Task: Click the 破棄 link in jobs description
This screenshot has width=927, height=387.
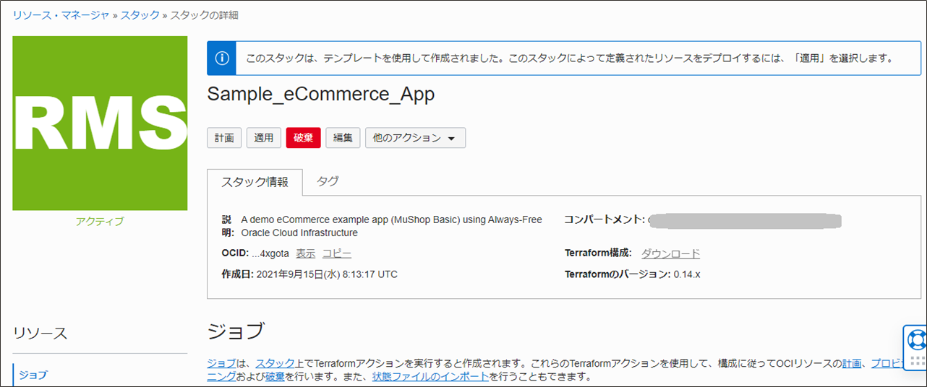Action: (x=275, y=377)
